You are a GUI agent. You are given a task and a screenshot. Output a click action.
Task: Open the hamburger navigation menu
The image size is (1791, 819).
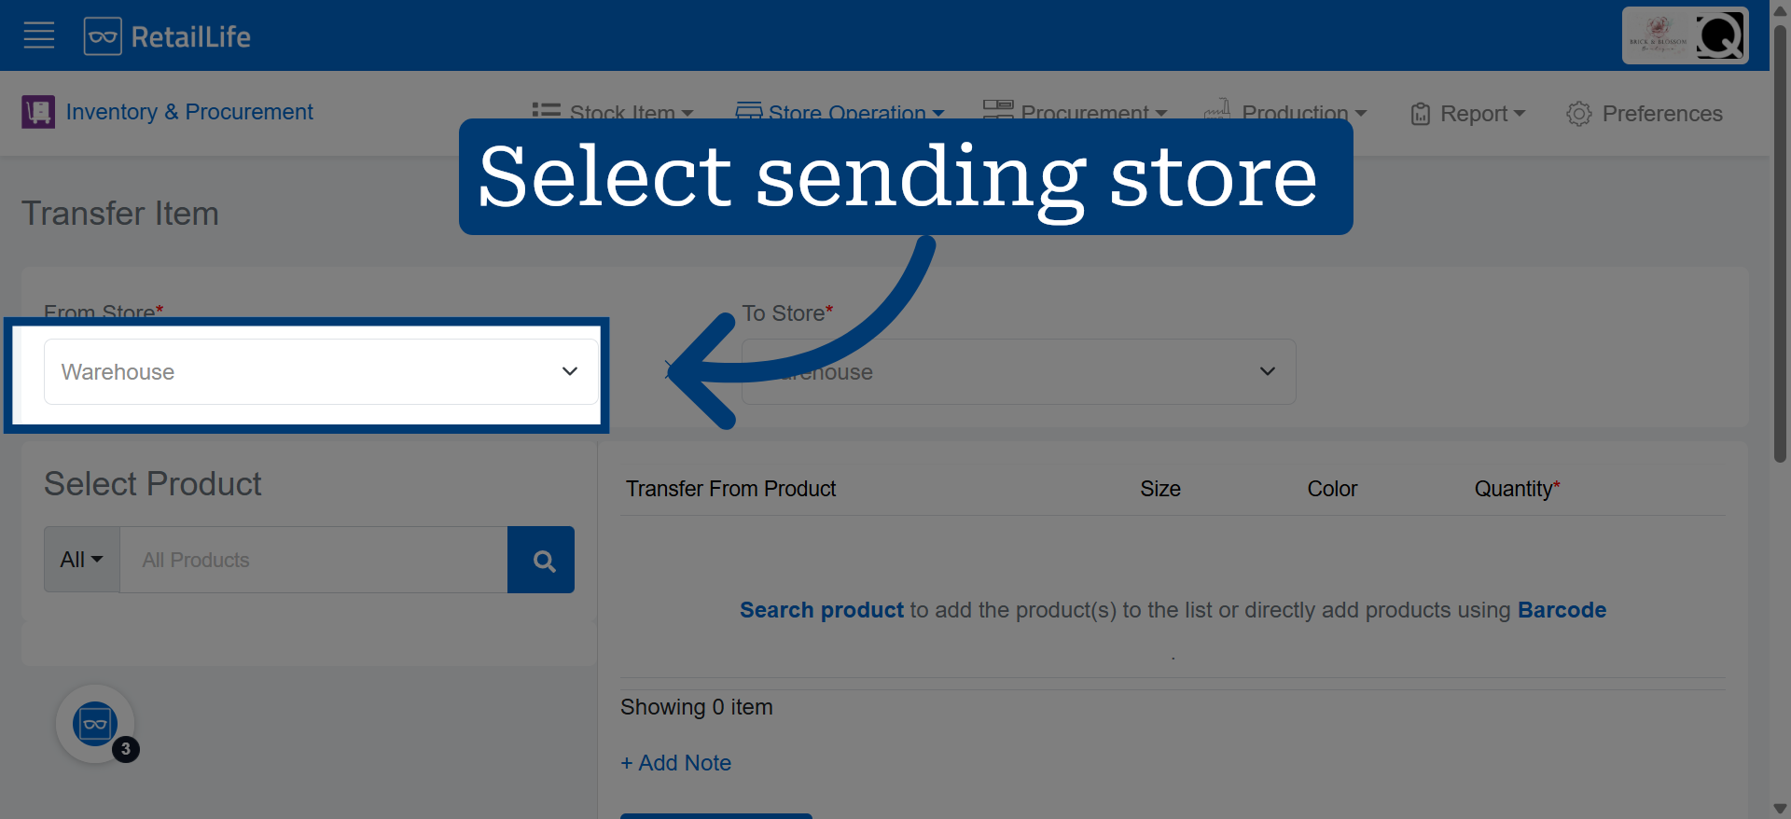pyautogui.click(x=39, y=35)
